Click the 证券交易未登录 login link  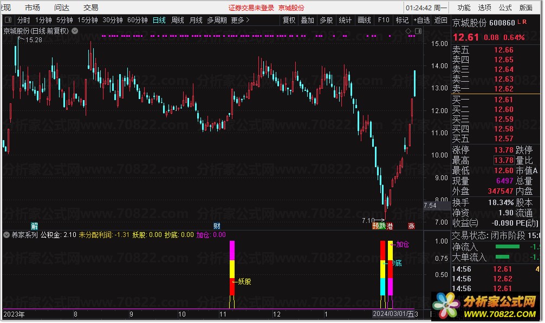(251, 8)
